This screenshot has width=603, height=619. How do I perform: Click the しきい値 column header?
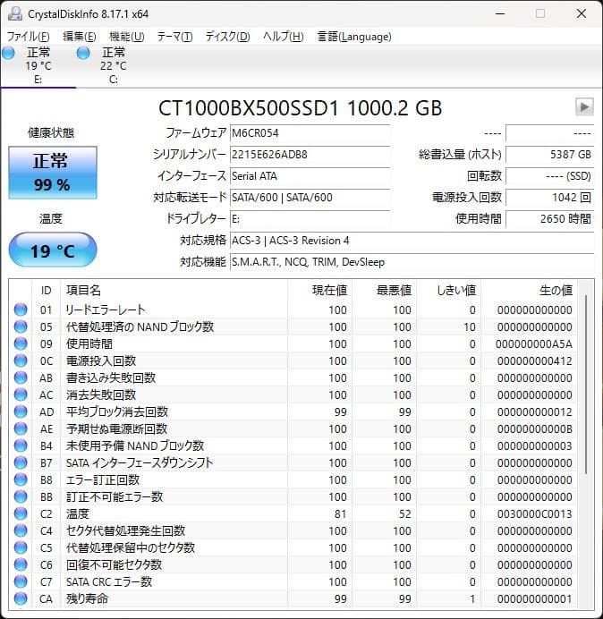pyautogui.click(x=448, y=291)
